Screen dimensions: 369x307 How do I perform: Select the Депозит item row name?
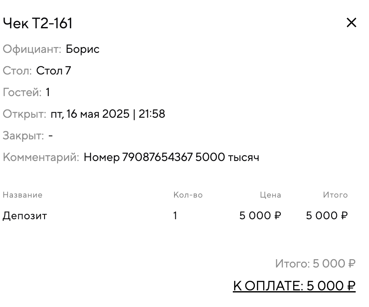25,215
